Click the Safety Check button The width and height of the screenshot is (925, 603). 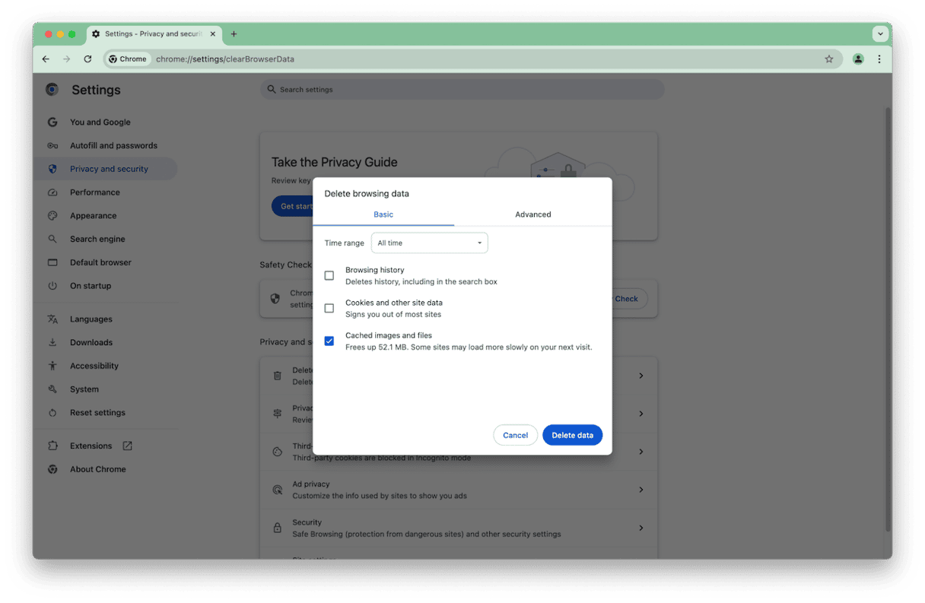pyautogui.click(x=630, y=299)
